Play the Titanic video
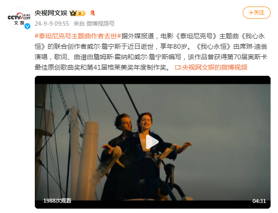The height and width of the screenshot is (213, 278). tap(152, 142)
